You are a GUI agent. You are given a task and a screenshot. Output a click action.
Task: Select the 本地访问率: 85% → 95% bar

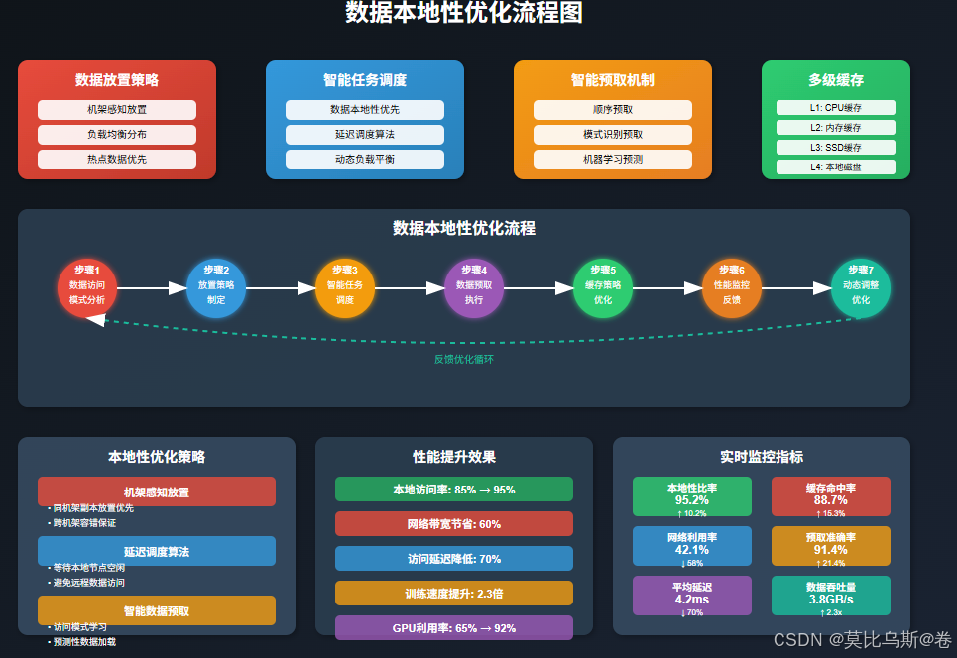pos(454,490)
